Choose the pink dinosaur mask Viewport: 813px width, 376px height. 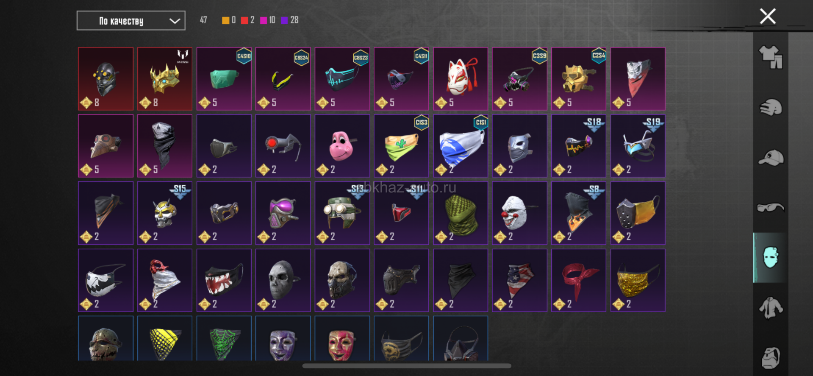click(342, 146)
